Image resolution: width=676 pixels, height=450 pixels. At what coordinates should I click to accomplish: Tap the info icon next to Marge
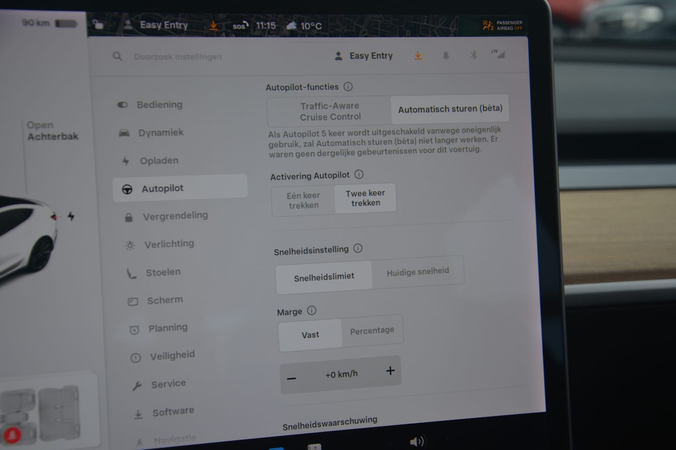click(312, 311)
